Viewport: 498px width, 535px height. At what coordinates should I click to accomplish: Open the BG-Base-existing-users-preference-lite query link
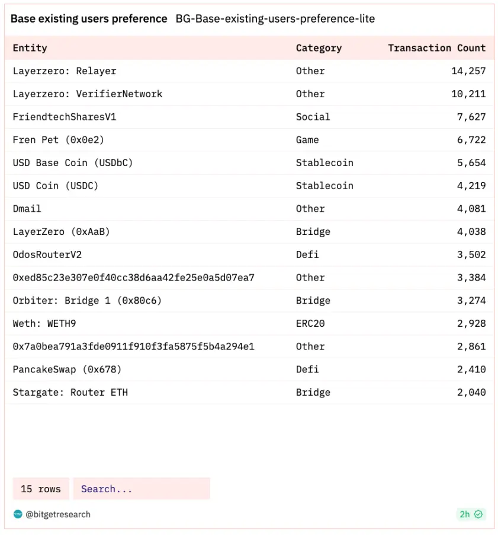click(x=275, y=19)
